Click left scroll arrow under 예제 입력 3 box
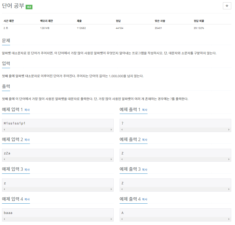This screenshot has width=235, height=225. [4, 189]
